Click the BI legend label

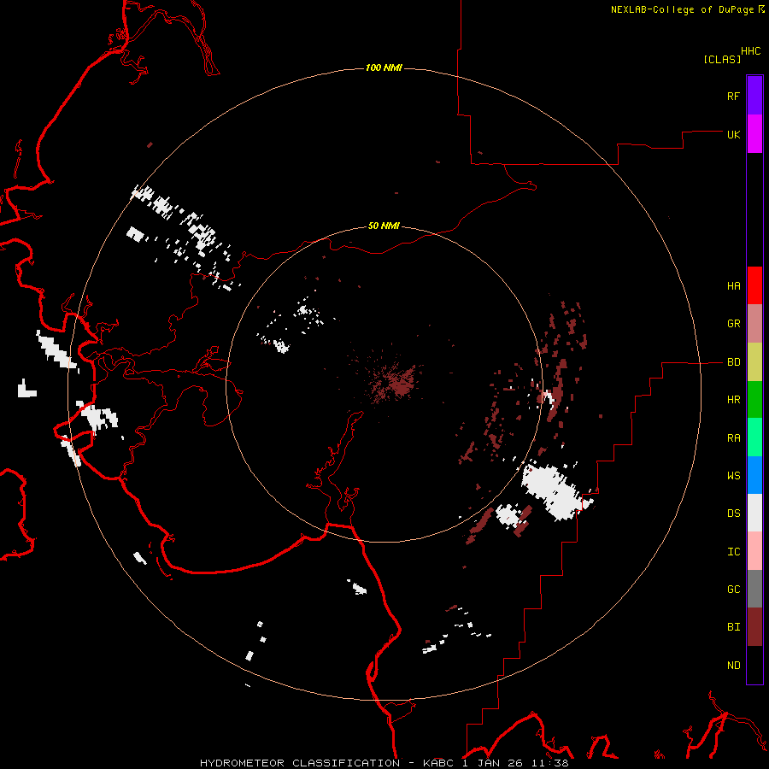point(733,627)
